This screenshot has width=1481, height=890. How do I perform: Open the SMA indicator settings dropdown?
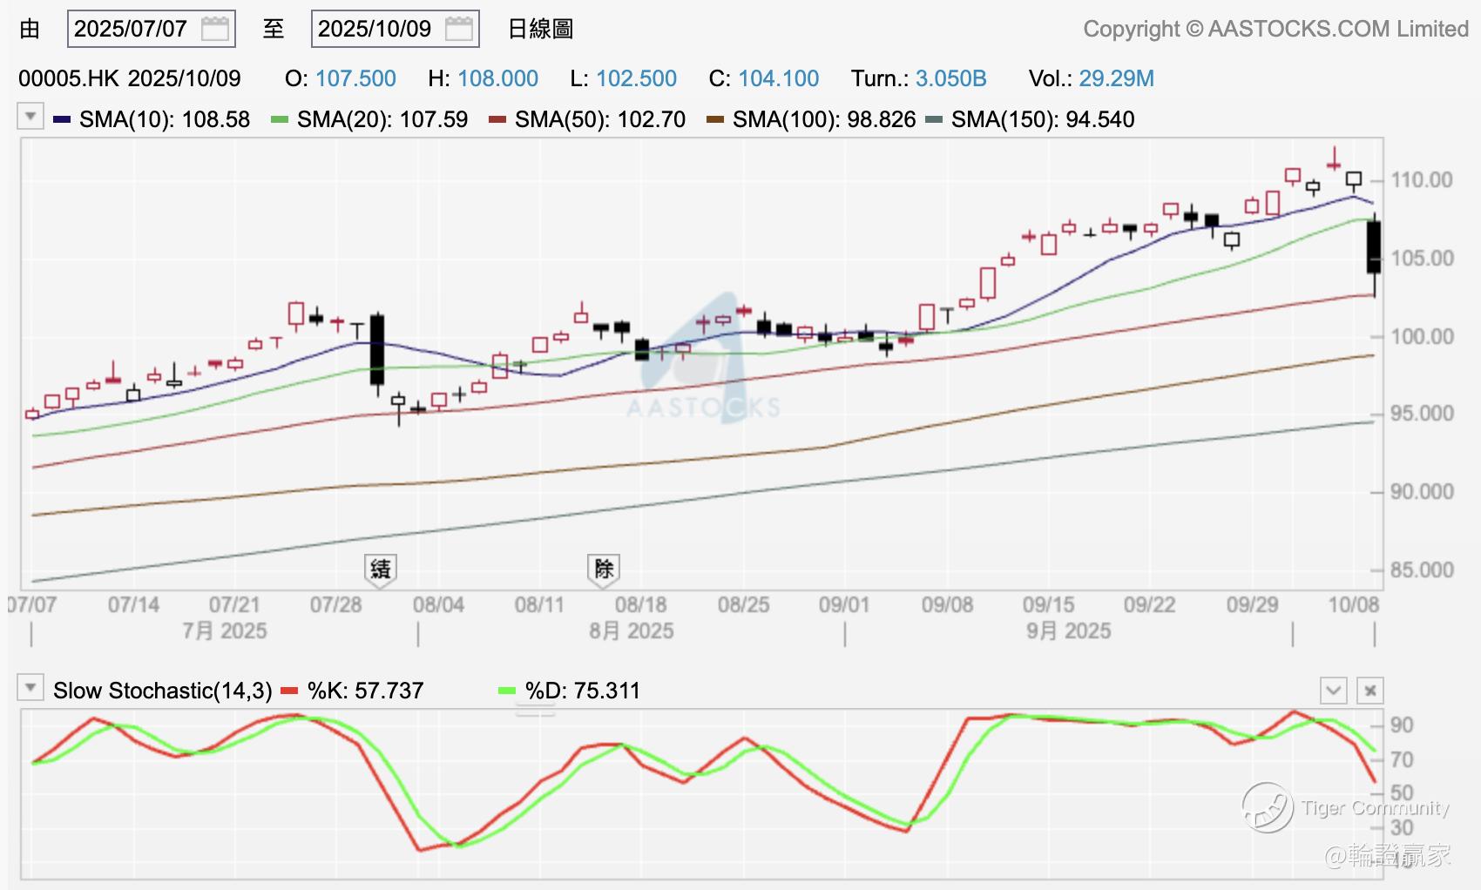pos(30,116)
